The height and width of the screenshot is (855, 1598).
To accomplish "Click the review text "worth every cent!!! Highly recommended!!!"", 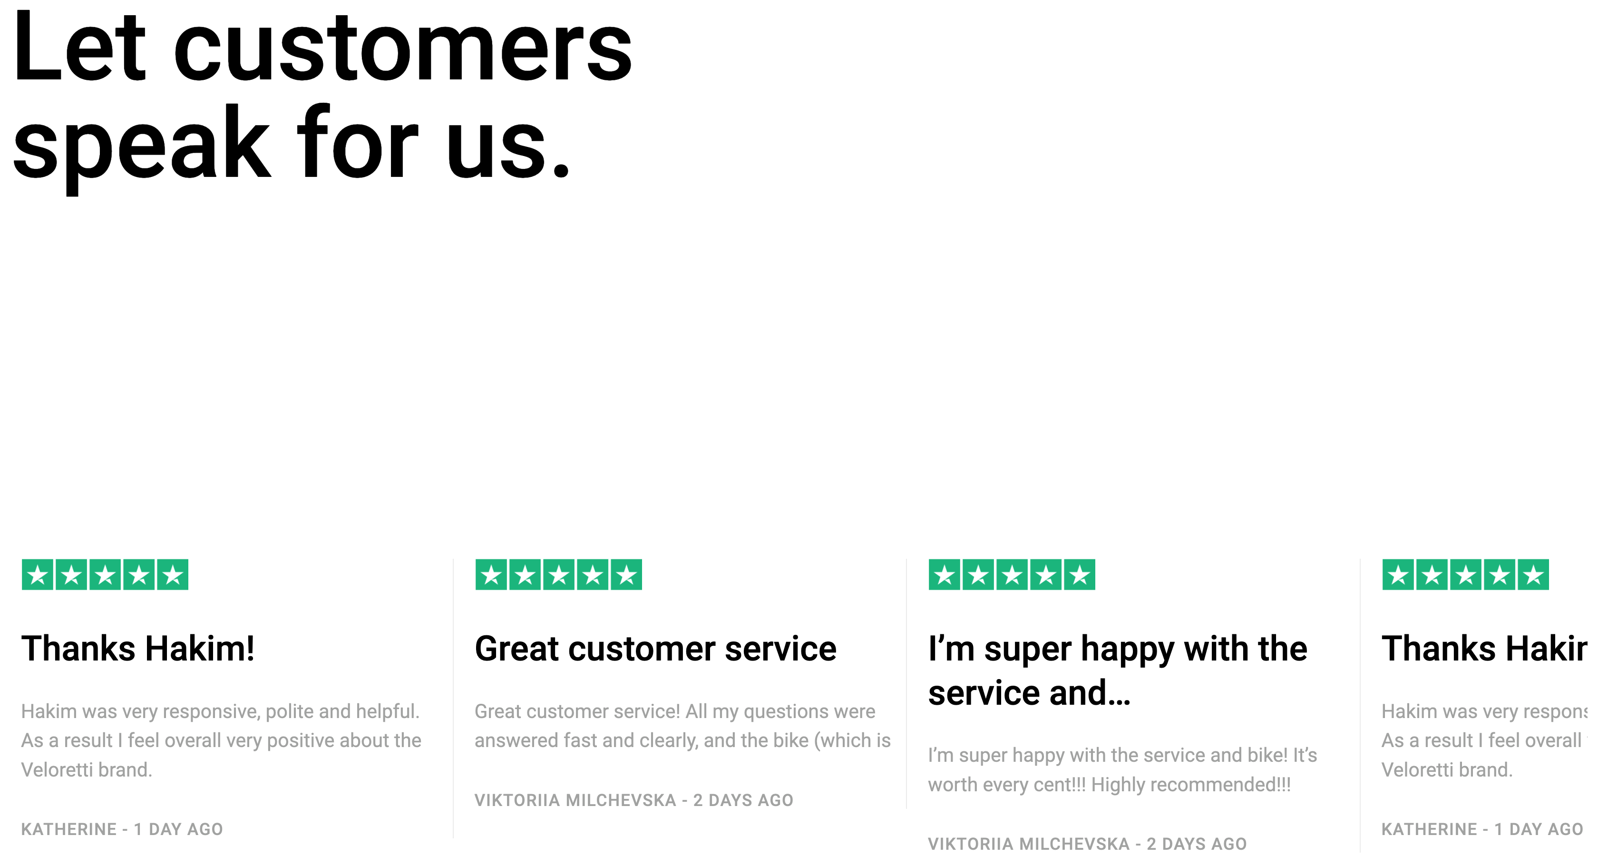I will pos(1109,785).
